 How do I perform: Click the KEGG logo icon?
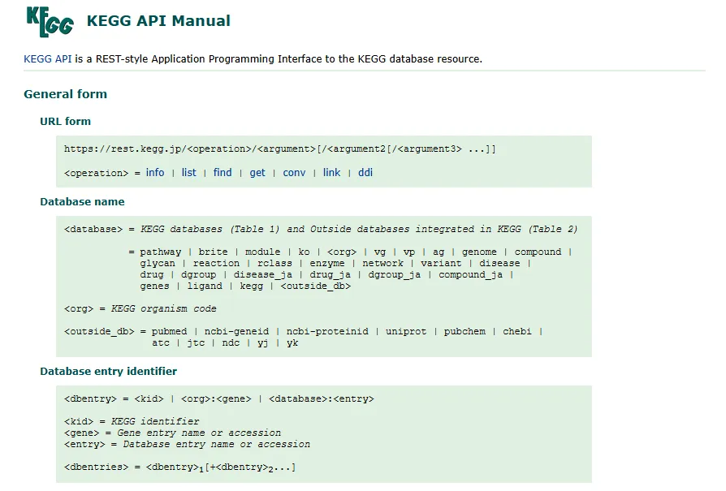[x=50, y=21]
